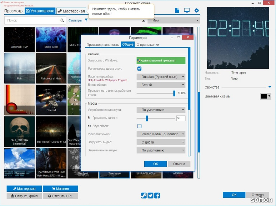Image resolution: width=276 pixels, height=206 pixels.
Task: Click the Прозрачность иконок рабочего стола slider
Action: coord(156,93)
